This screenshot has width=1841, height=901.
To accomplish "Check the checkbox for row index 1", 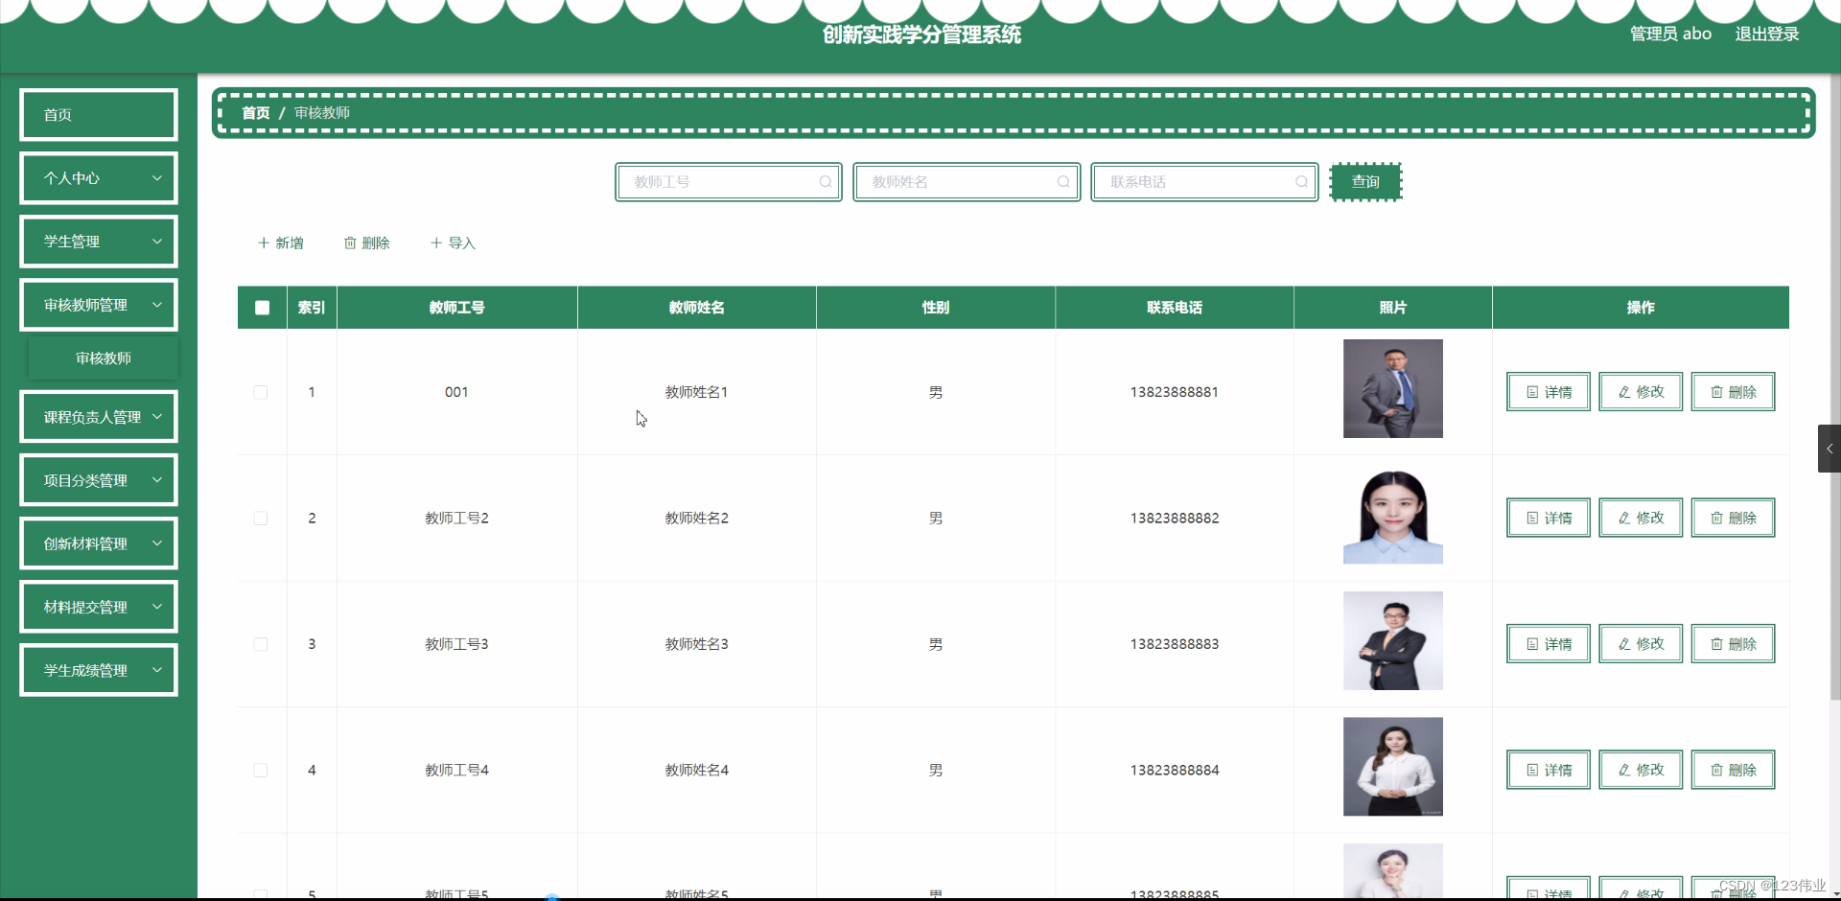I will pyautogui.click(x=261, y=392).
